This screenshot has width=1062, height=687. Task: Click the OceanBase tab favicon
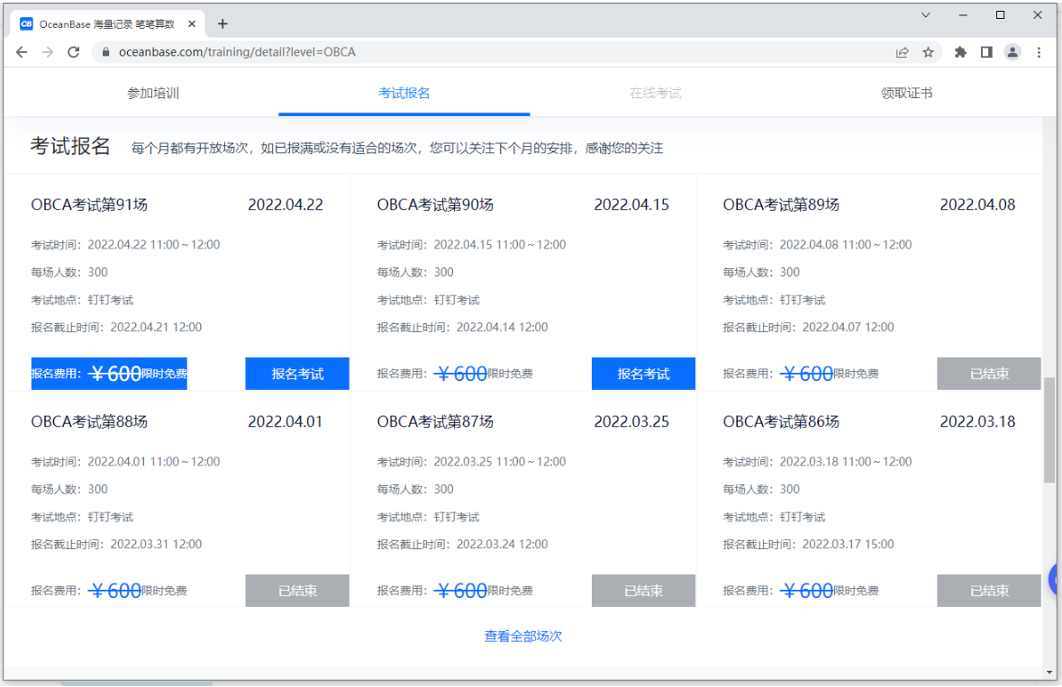click(26, 23)
